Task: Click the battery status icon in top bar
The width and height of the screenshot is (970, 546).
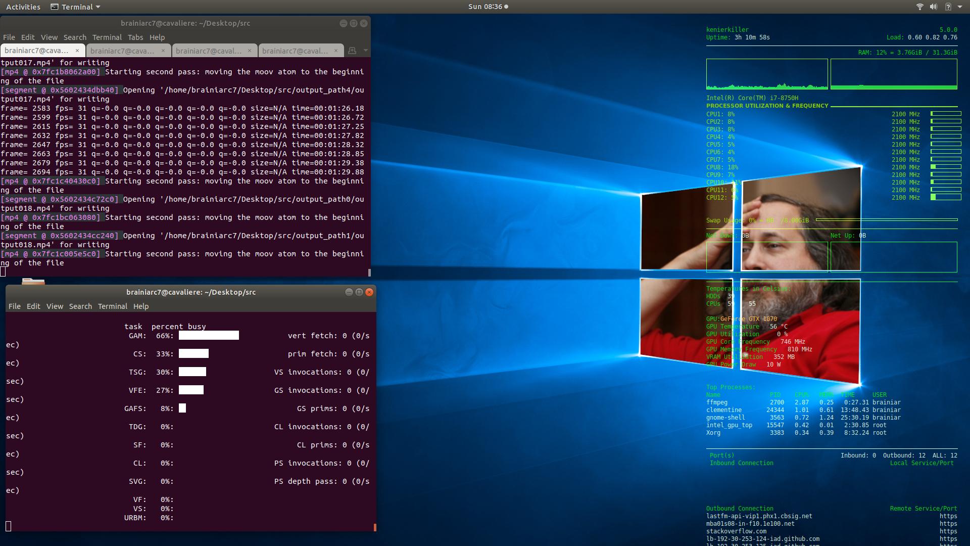Action: pyautogui.click(x=948, y=7)
